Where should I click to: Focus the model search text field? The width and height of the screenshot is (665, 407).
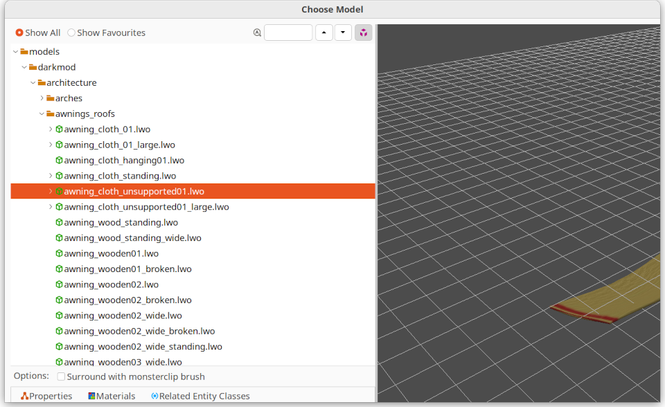pos(288,33)
